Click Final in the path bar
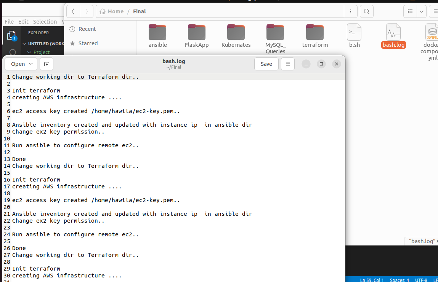This screenshot has height=282, width=438. tap(140, 11)
